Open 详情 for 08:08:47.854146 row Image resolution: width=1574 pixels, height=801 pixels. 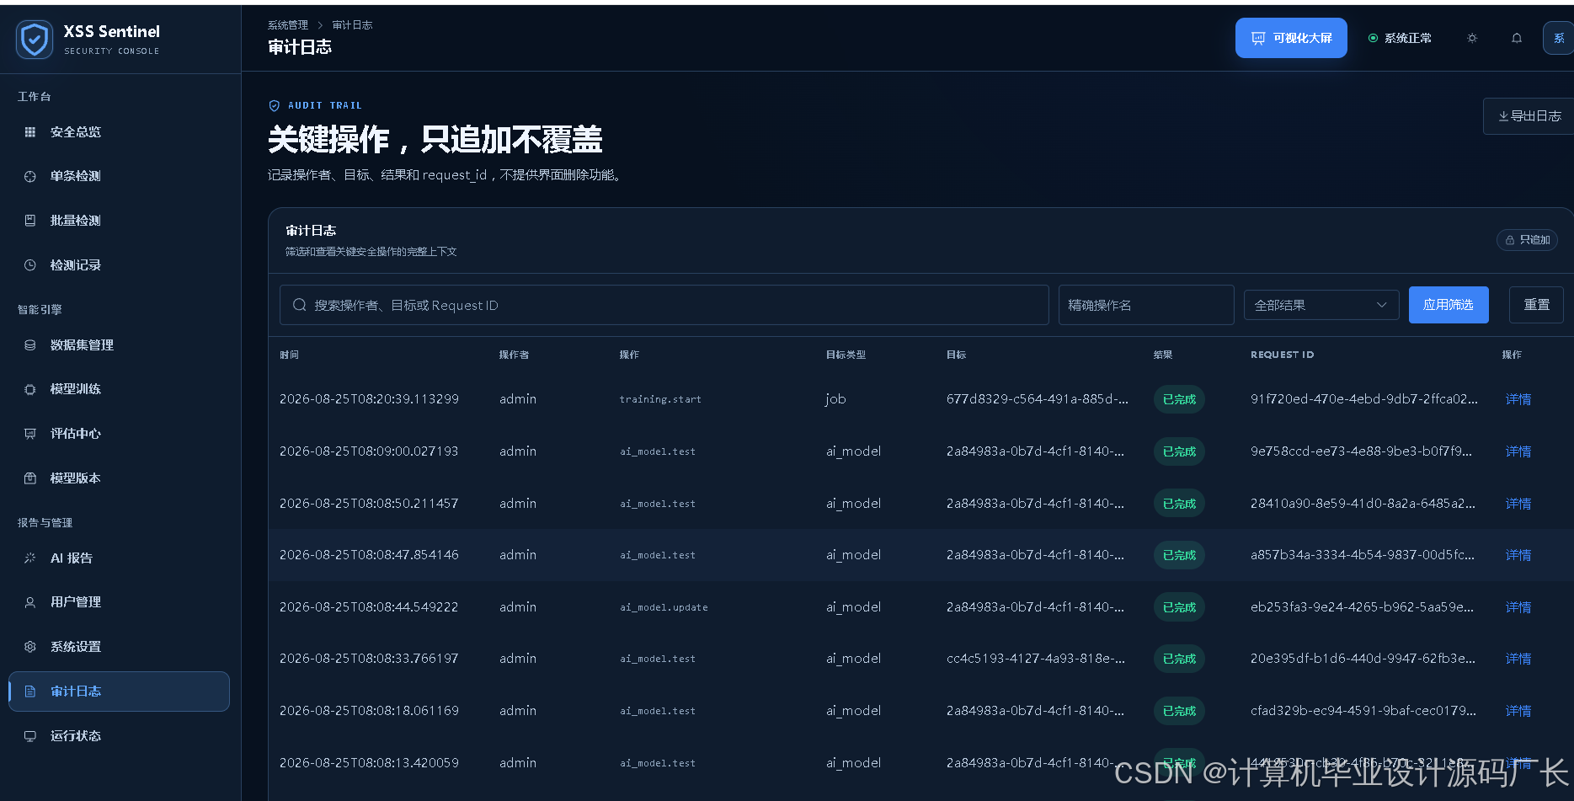click(x=1518, y=555)
